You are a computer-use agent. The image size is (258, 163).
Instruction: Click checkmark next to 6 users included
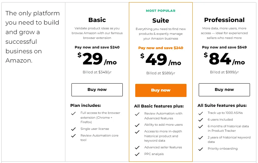(201, 120)
